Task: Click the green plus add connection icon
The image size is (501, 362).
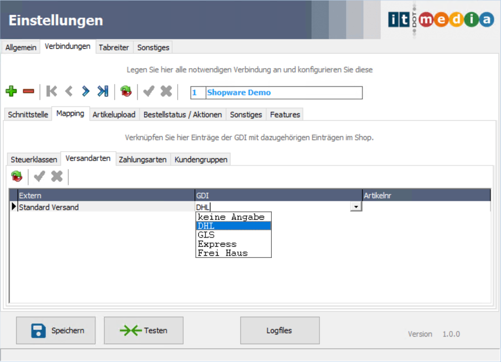Action: click(x=11, y=91)
